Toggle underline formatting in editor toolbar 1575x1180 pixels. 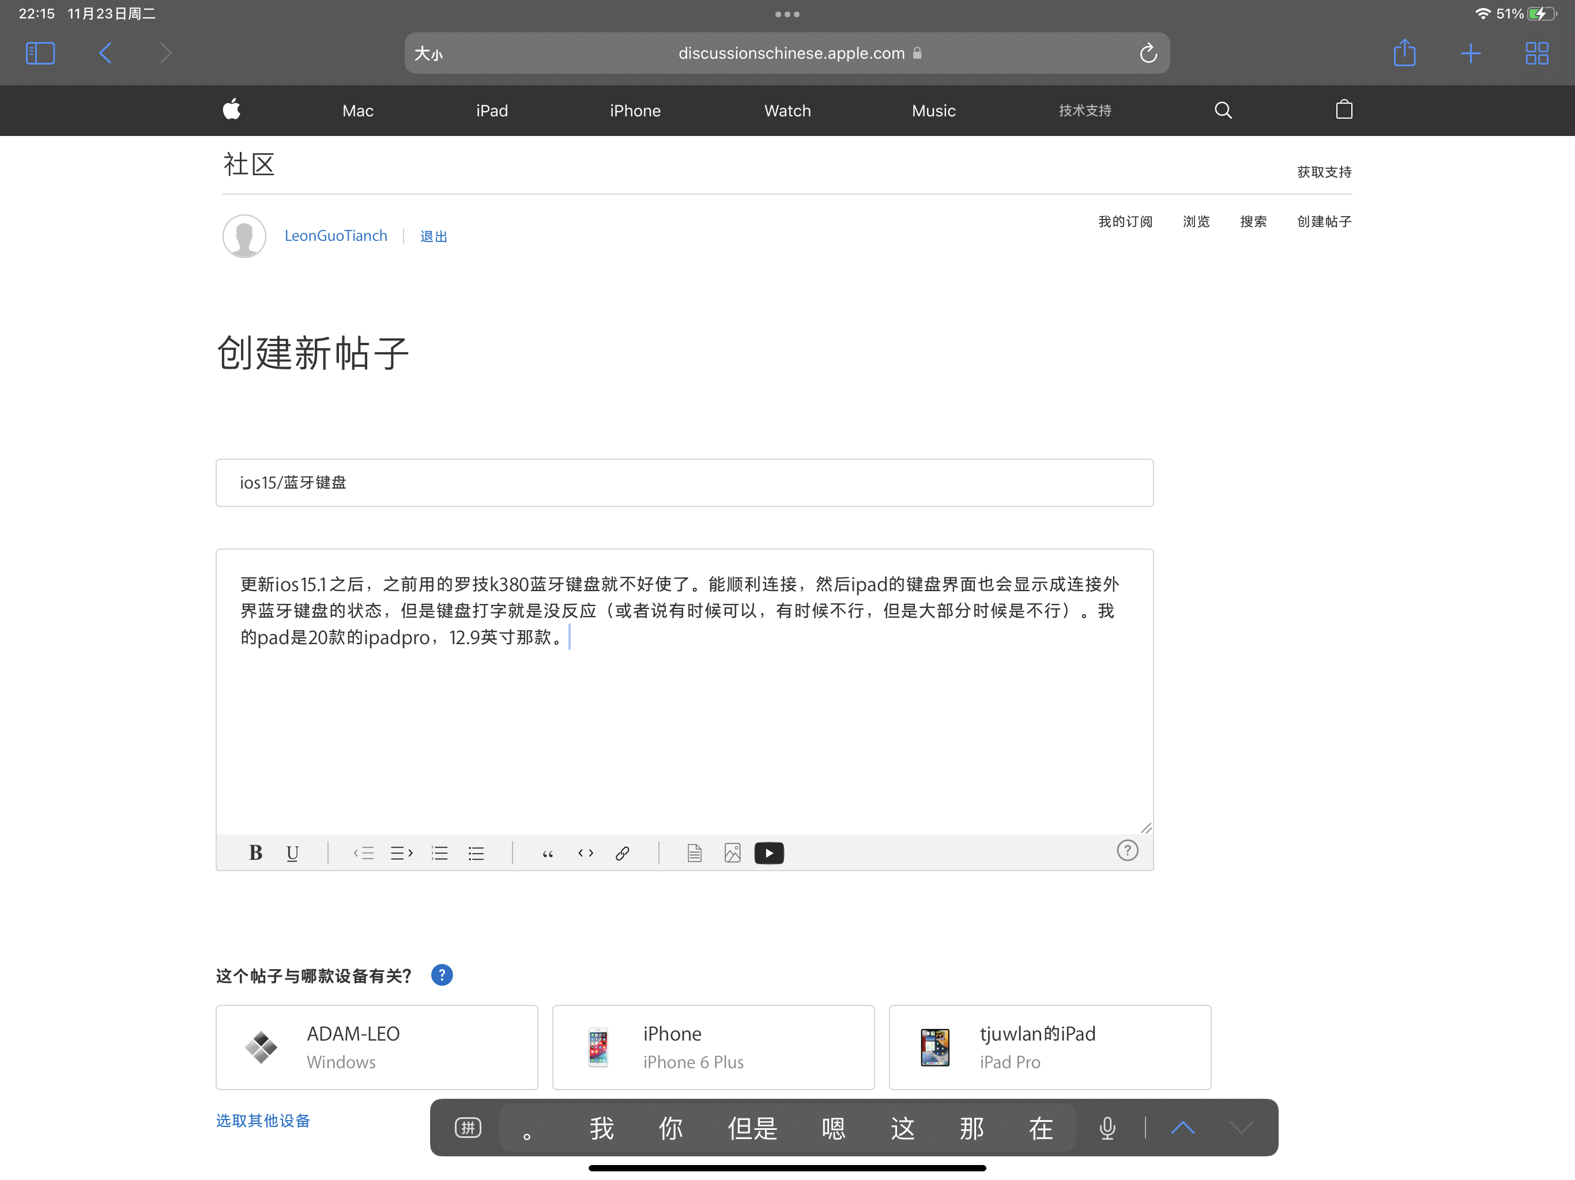pyautogui.click(x=292, y=853)
